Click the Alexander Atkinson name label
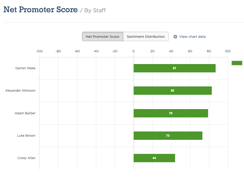Screen dimensions: 244x182 (x=20, y=90)
